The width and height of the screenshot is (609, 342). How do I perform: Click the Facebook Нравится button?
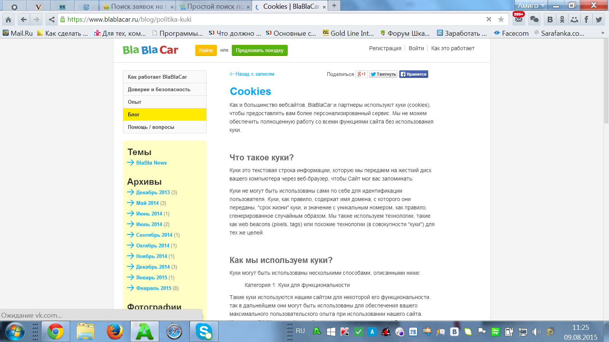tap(414, 74)
